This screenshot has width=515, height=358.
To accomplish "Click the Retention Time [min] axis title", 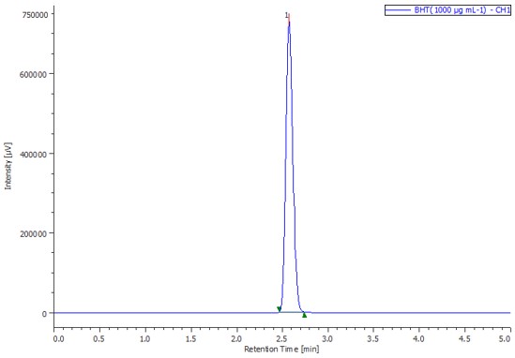I will [x=281, y=349].
